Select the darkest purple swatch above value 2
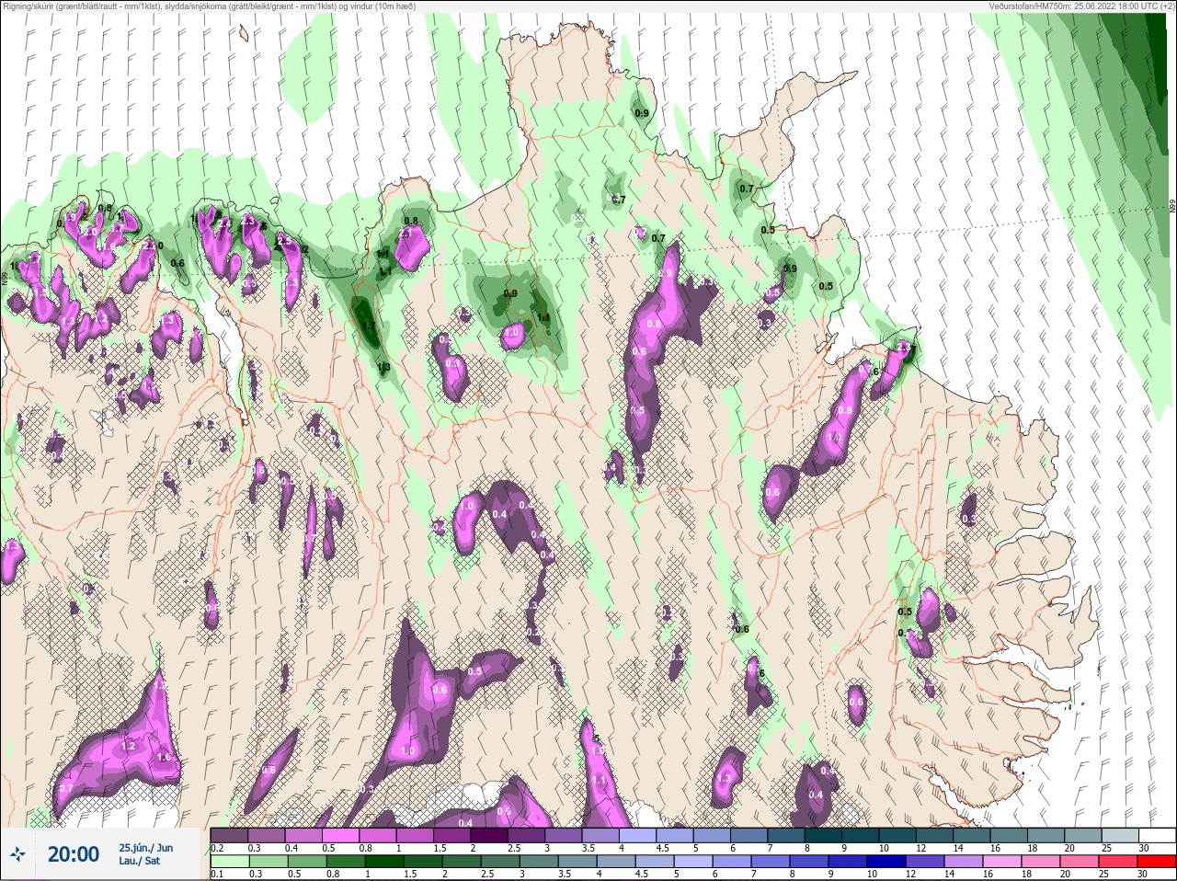The width and height of the screenshot is (1177, 881). pyautogui.click(x=489, y=835)
